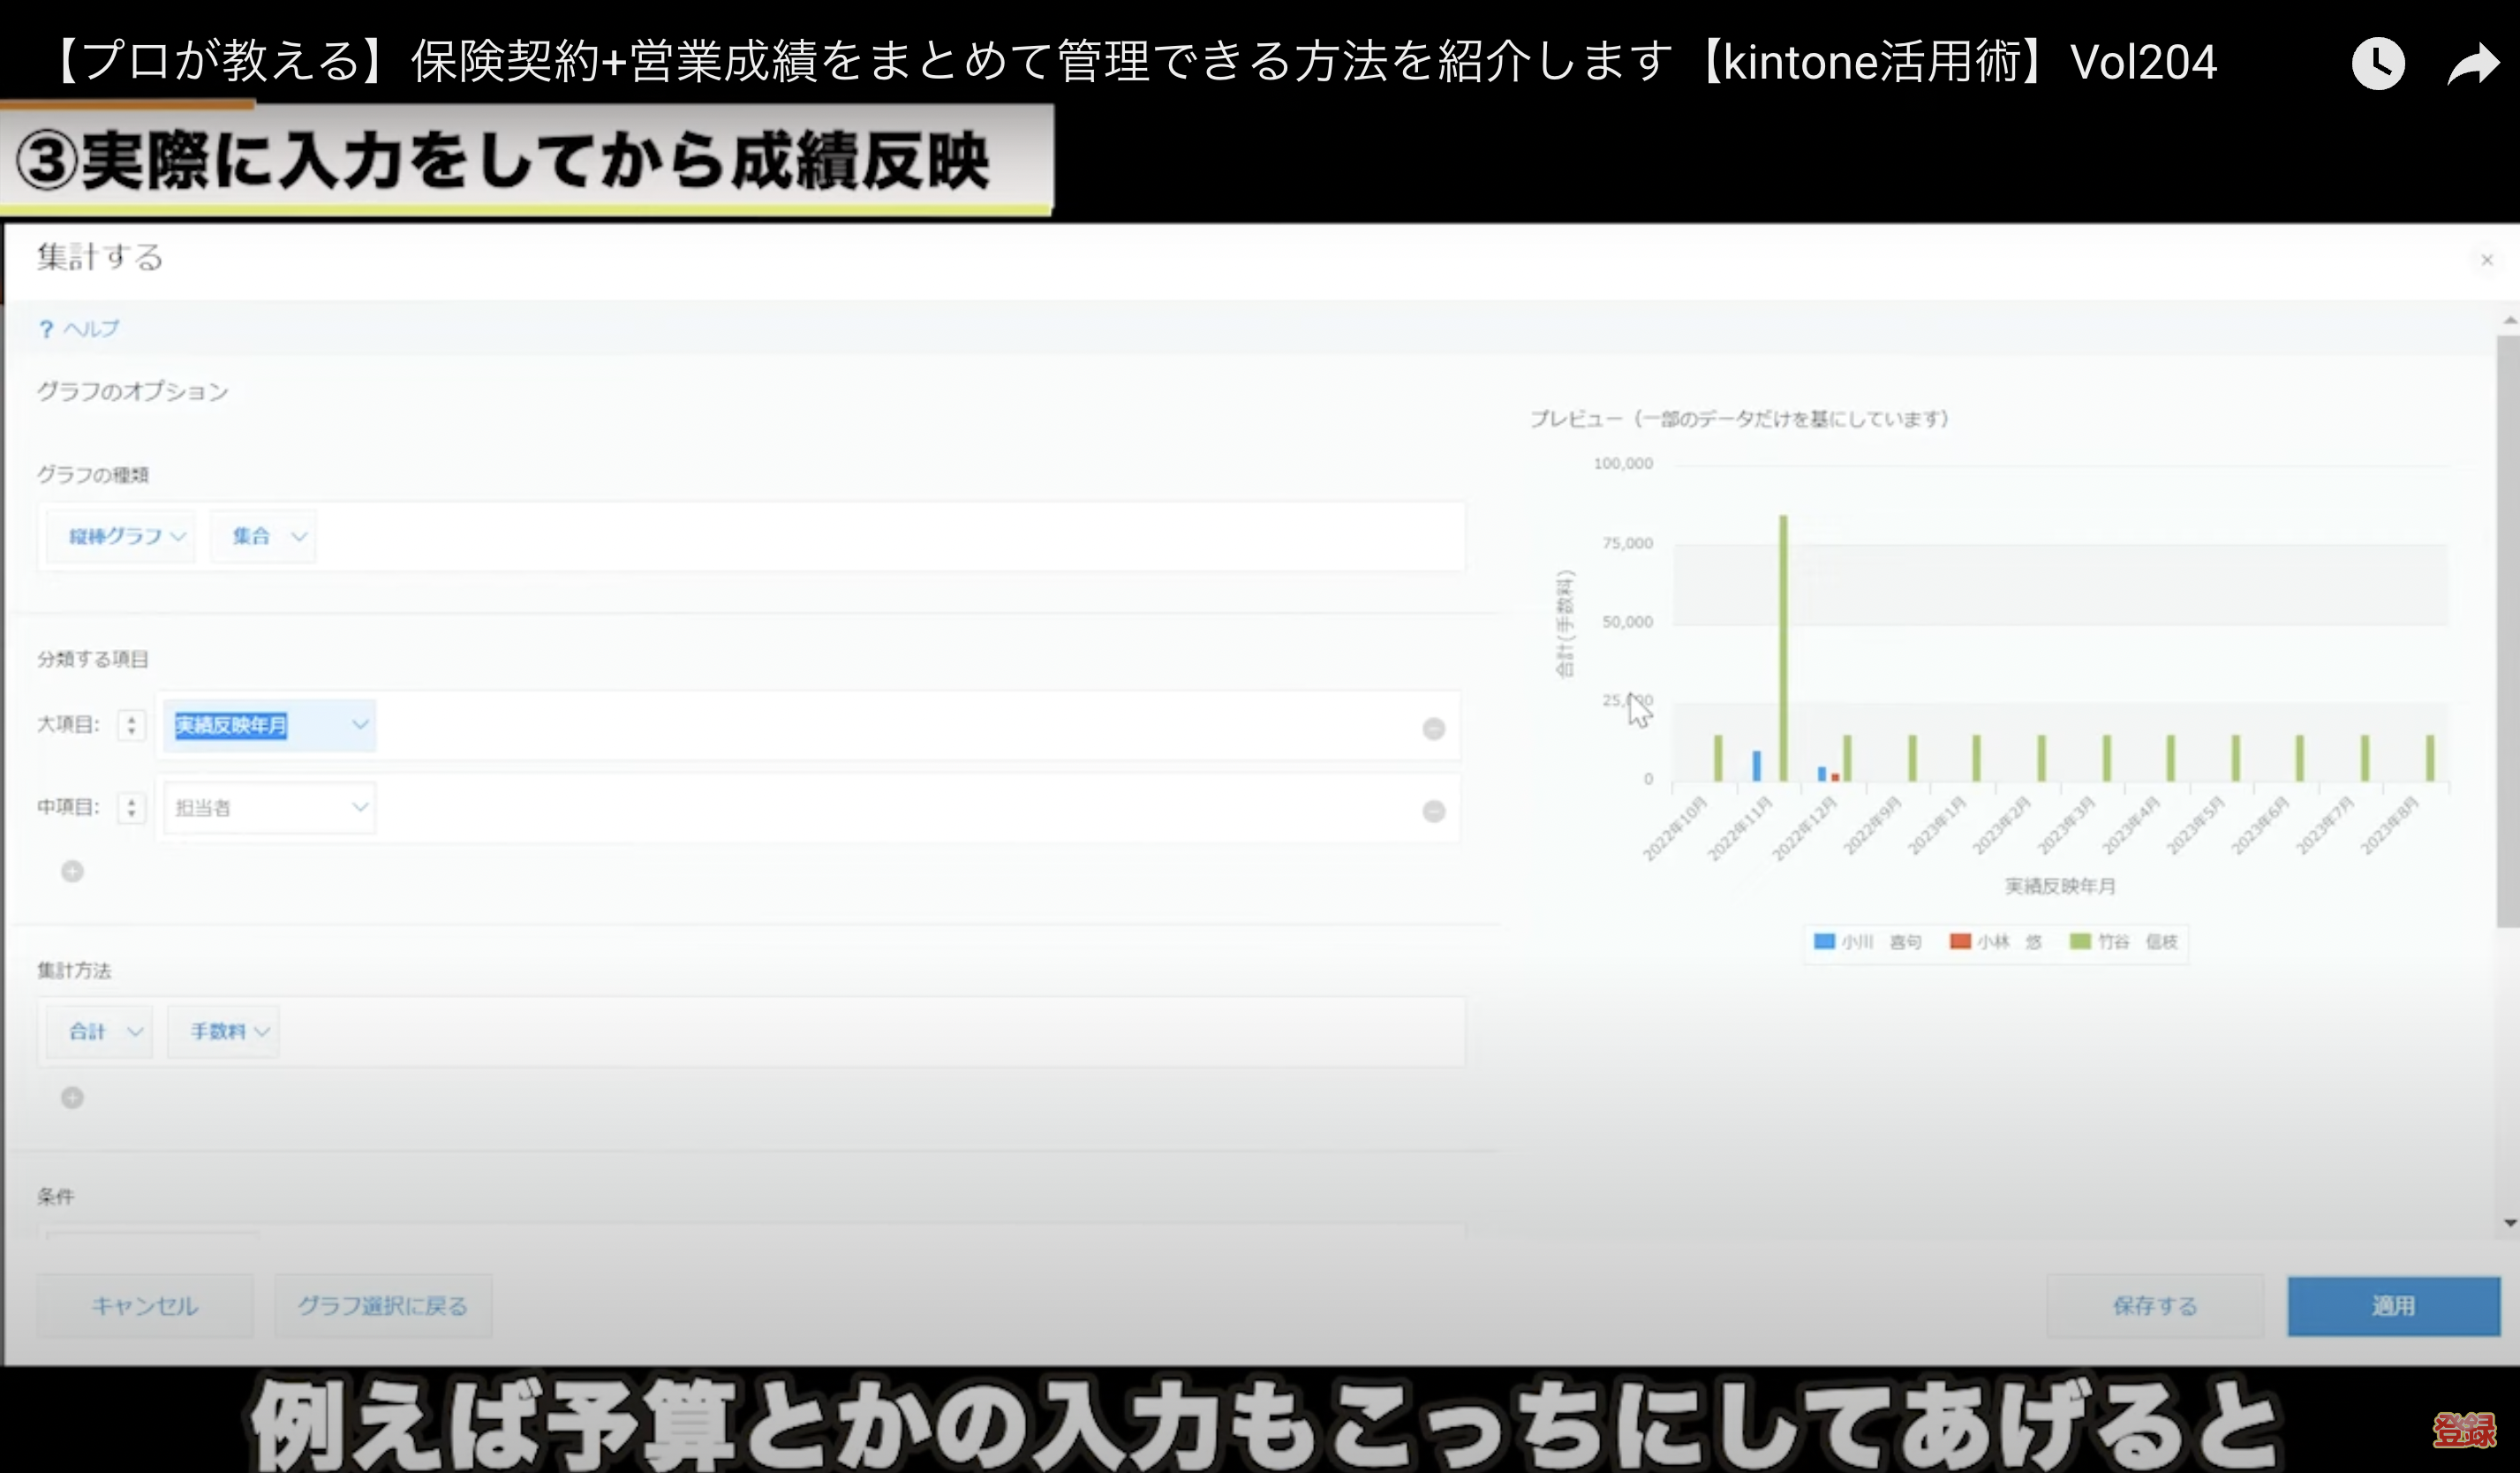The height and width of the screenshot is (1473, 2520).
Task: Click the キャンセル button
Action: tap(145, 1305)
